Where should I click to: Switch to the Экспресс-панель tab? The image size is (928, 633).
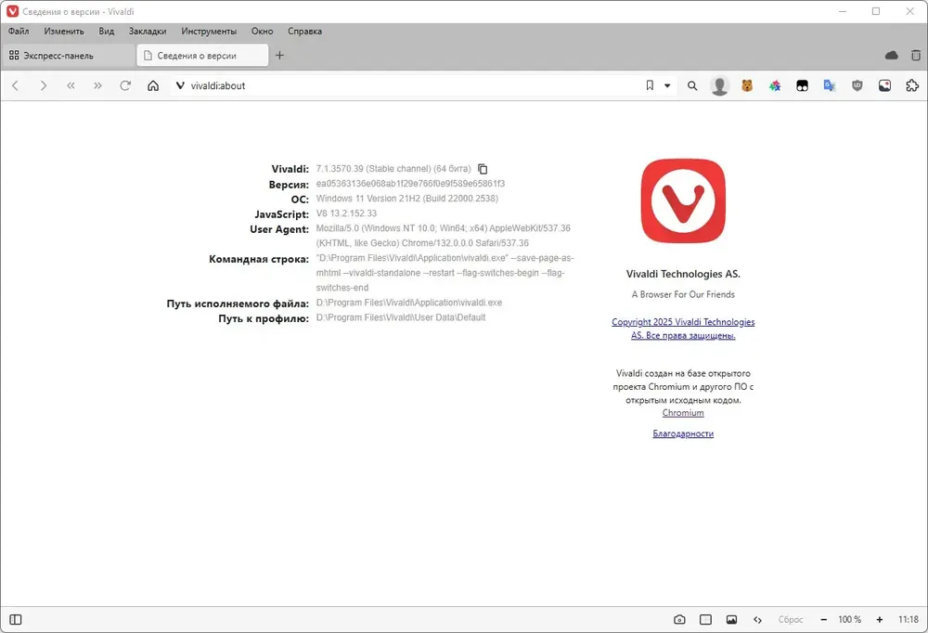[69, 55]
